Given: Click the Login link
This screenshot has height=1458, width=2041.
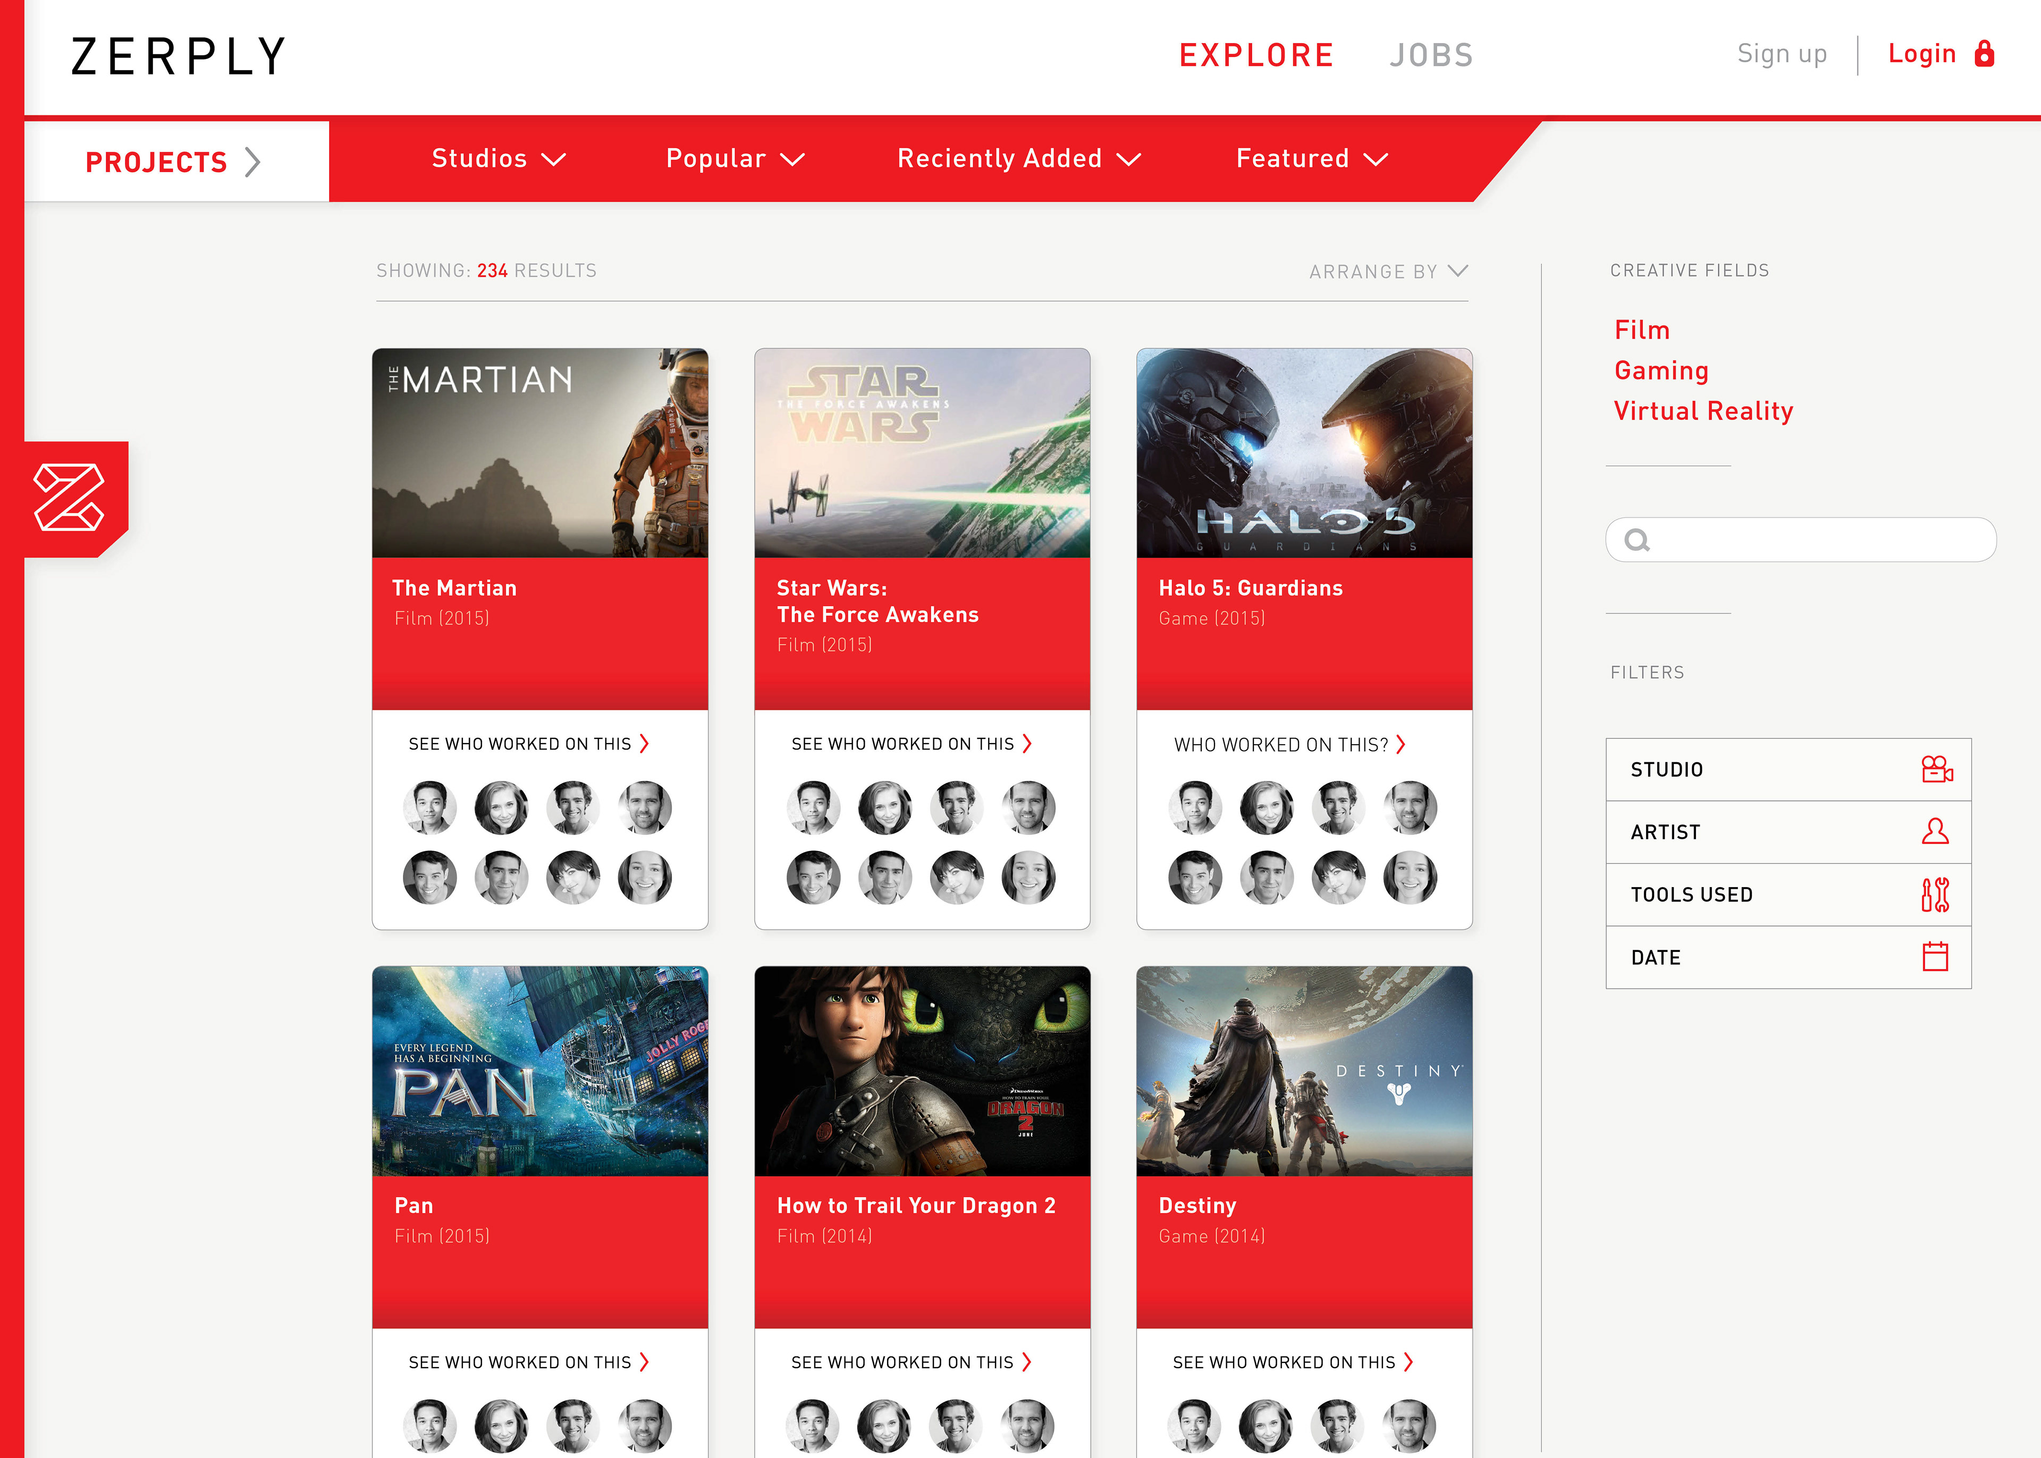Looking at the screenshot, I should click(1921, 54).
